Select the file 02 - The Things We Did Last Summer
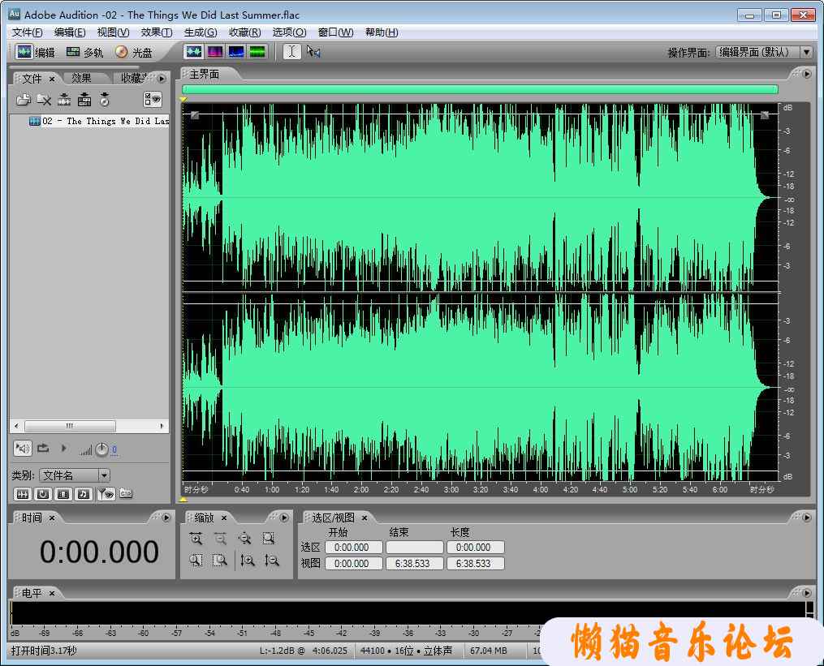This screenshot has height=666, width=824. (99, 122)
